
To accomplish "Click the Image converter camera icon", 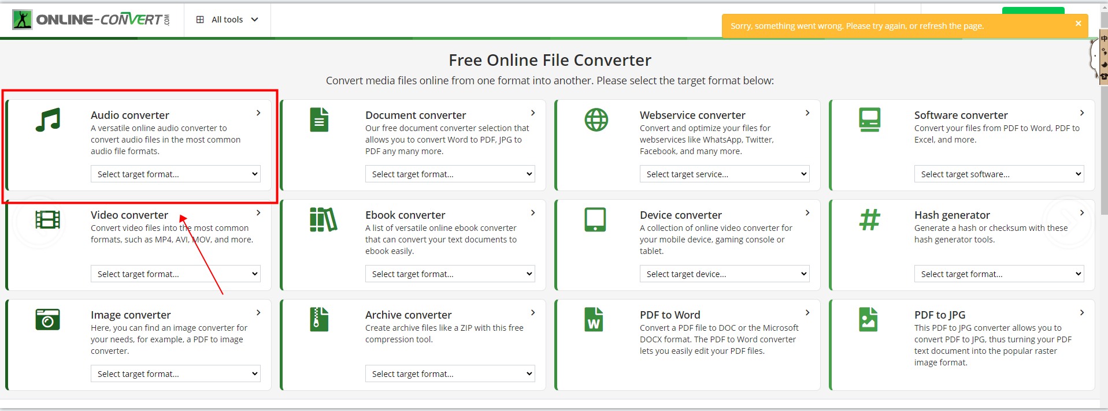I will 48,319.
